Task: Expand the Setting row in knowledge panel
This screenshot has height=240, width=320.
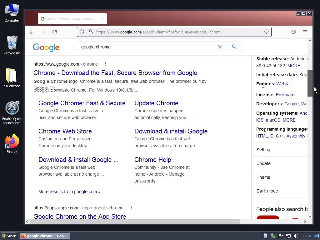Action: click(280, 150)
